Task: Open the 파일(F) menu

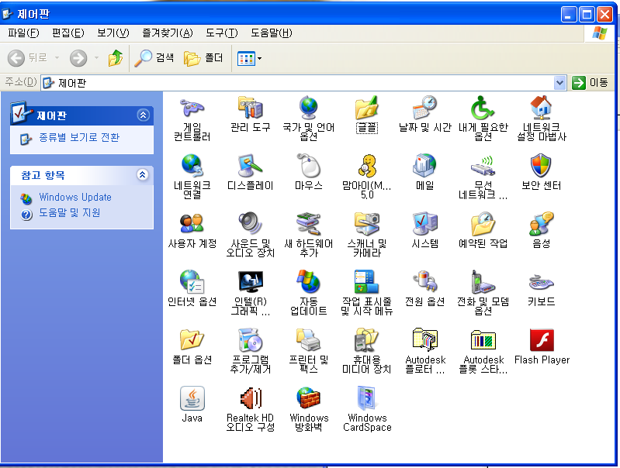Action: click(23, 33)
